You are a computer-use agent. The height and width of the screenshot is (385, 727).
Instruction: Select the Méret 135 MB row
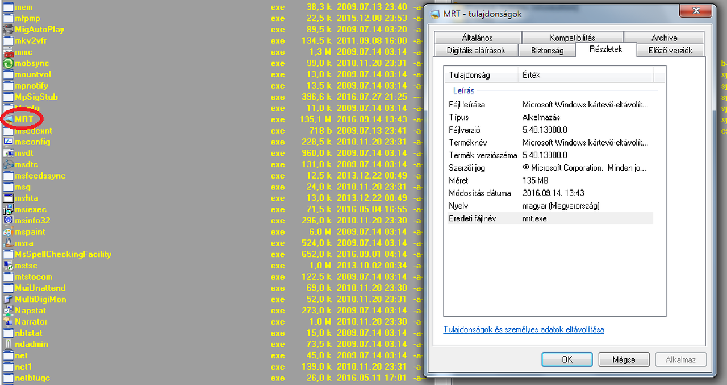550,180
